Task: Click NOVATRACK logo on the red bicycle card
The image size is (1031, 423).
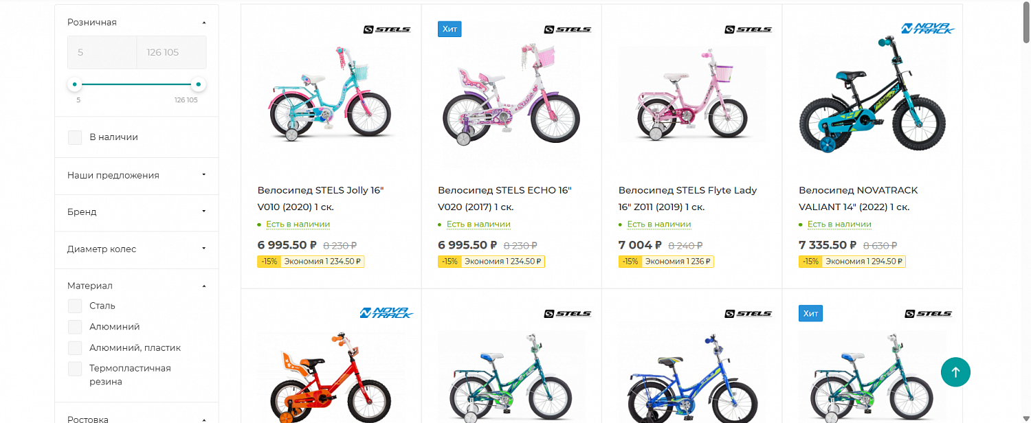Action: pyautogui.click(x=386, y=313)
